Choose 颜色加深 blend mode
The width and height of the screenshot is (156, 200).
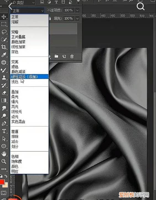pyautogui.click(x=29, y=42)
